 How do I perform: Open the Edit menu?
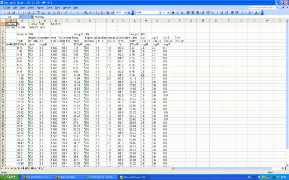point(15,7)
